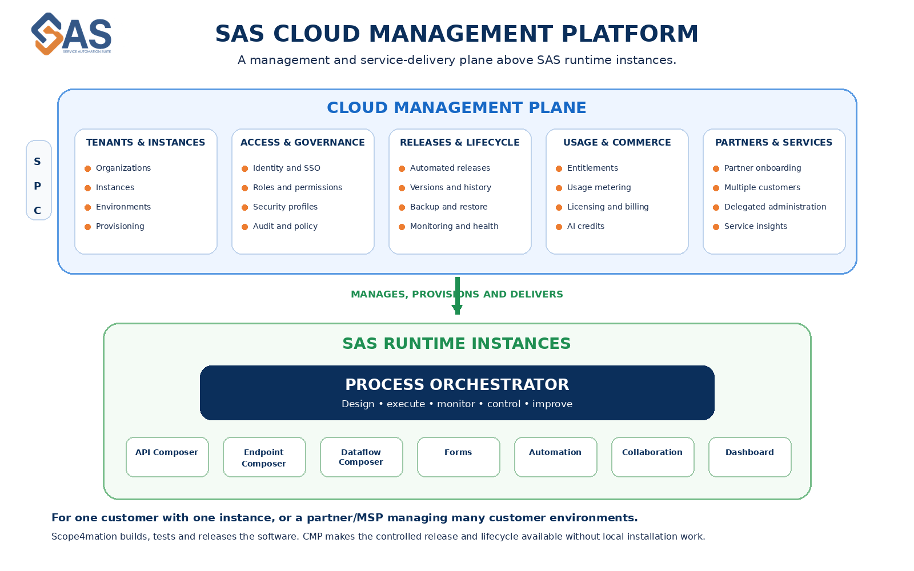Click Partner onboarding item
The image size is (914, 571).
[757, 168]
